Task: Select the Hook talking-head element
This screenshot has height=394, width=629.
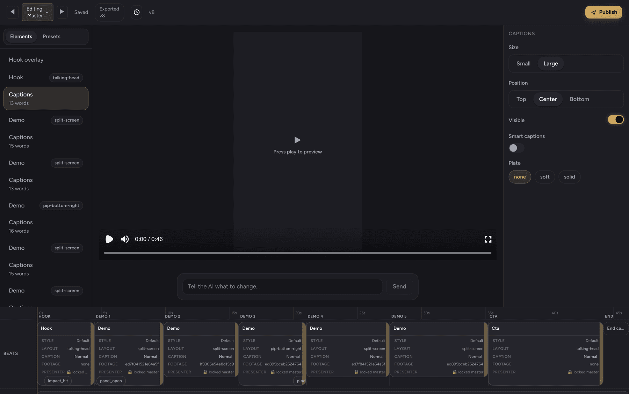Action: coord(46,78)
